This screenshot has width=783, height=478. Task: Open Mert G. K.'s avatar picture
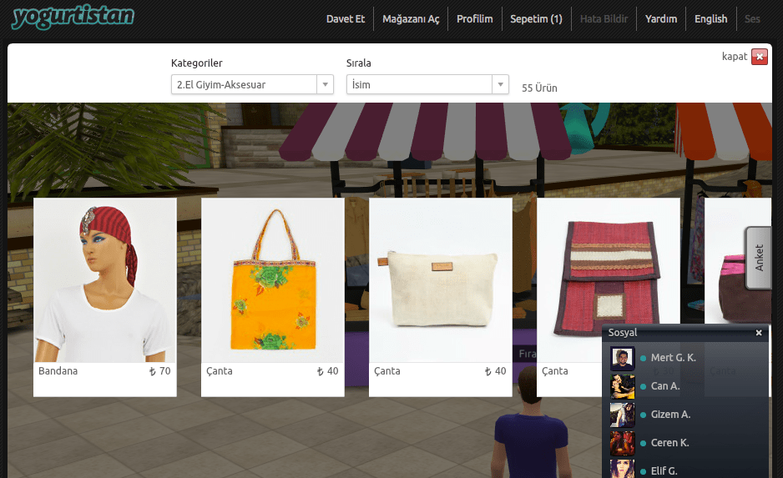click(622, 359)
